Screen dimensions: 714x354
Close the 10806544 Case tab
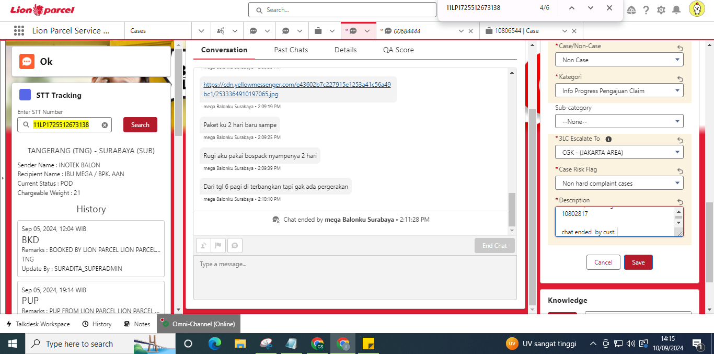pos(574,31)
